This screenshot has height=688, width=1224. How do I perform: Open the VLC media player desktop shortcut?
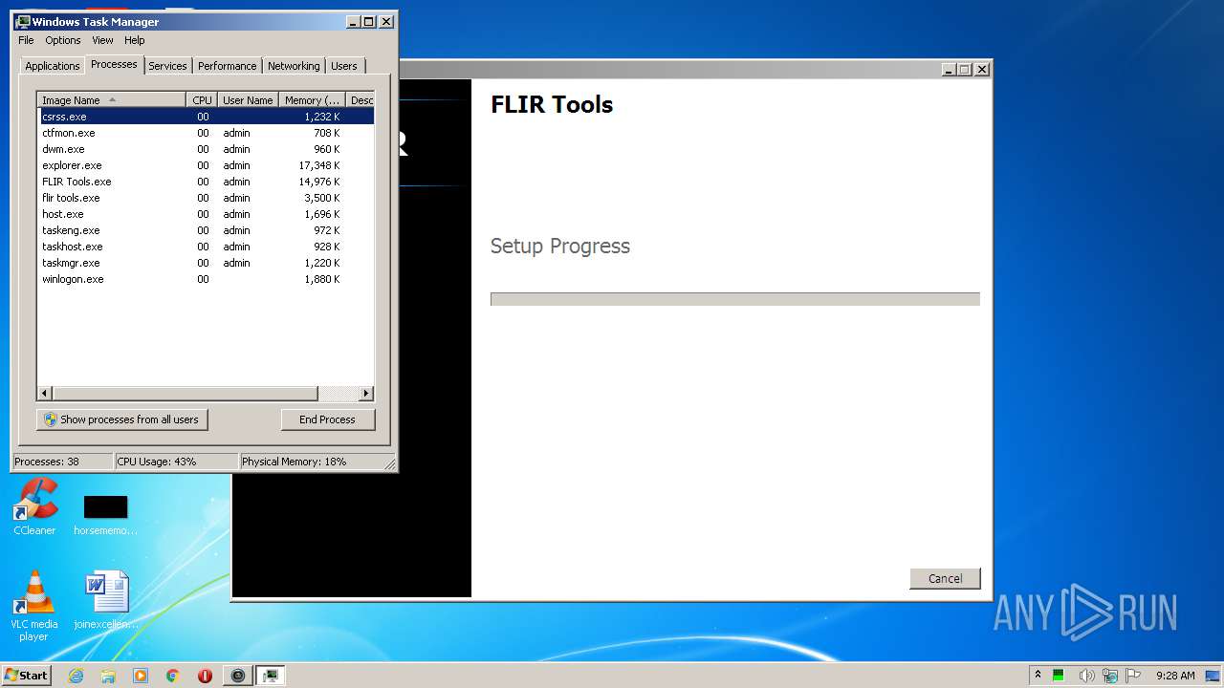(x=34, y=606)
